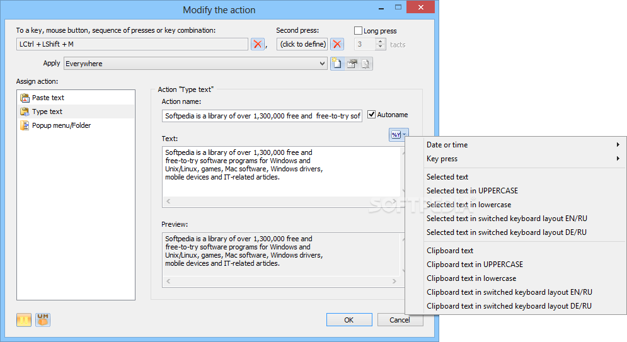Open the Apply Everywhere dropdown

tap(195, 64)
